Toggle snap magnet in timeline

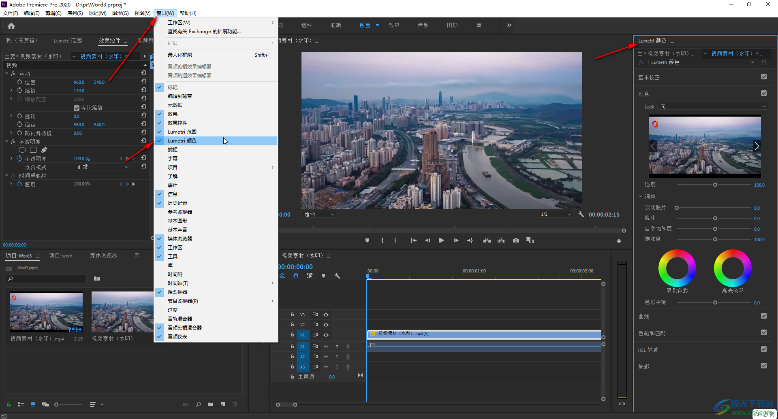(296, 276)
